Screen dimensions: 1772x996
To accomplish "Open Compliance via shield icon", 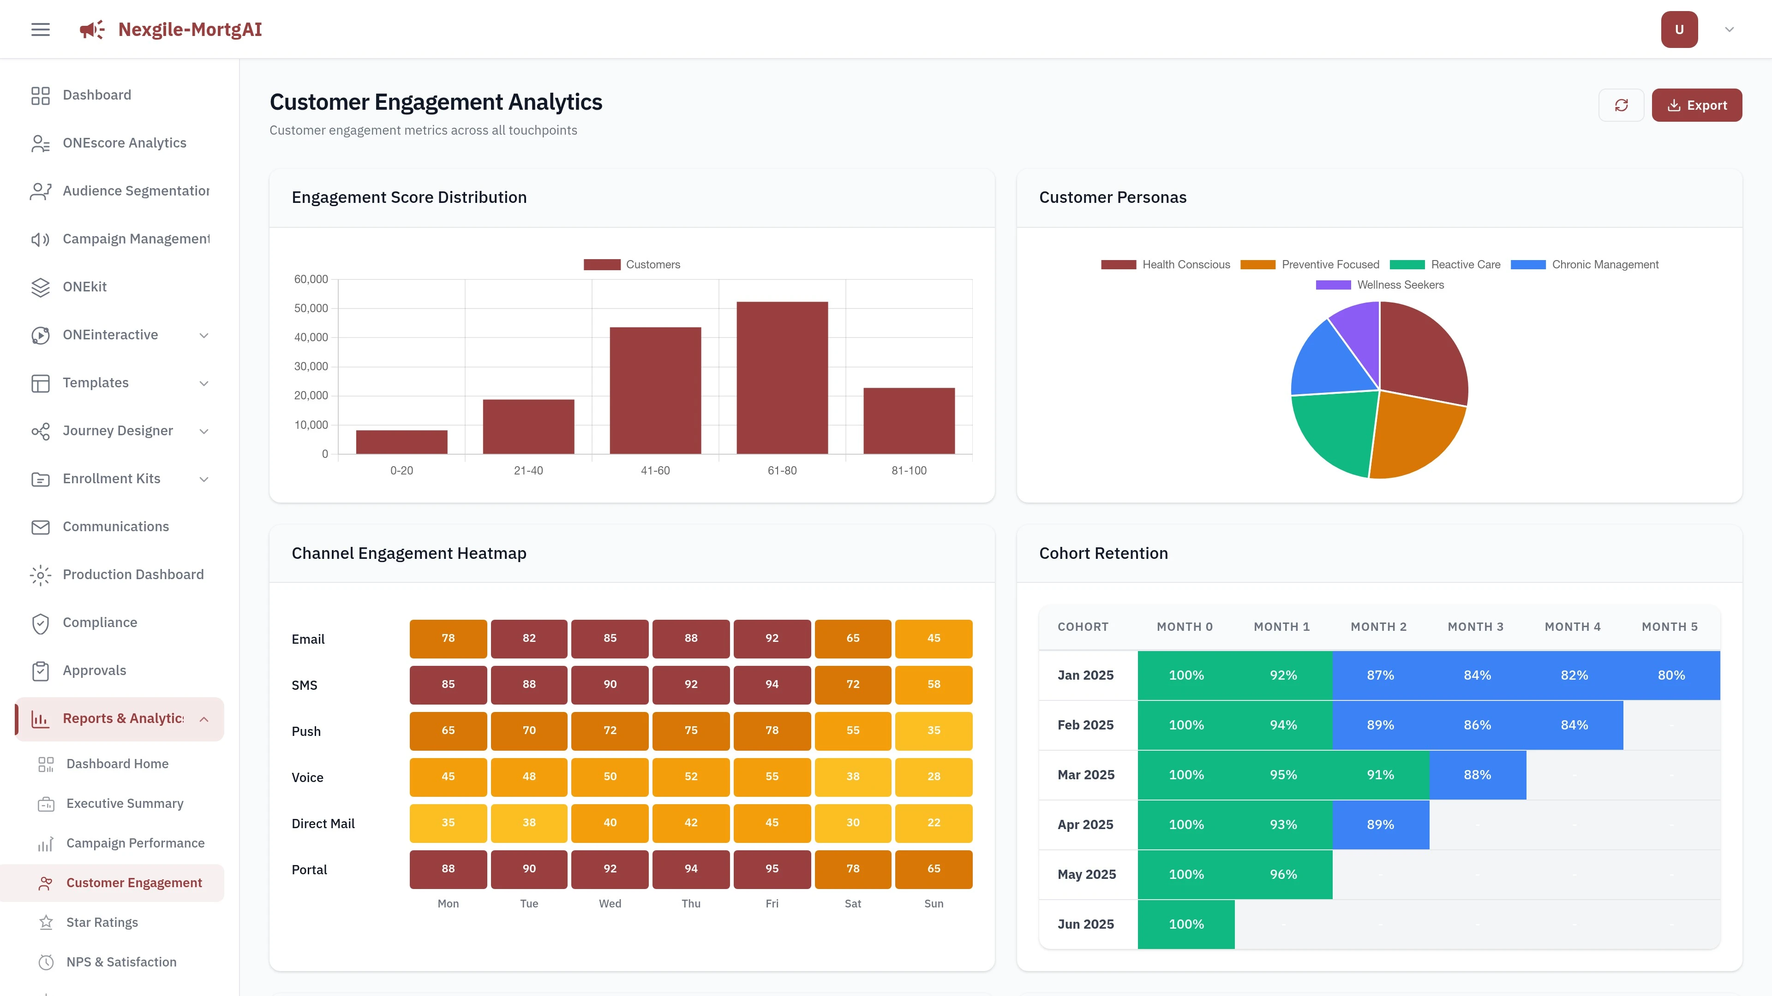I will point(40,623).
